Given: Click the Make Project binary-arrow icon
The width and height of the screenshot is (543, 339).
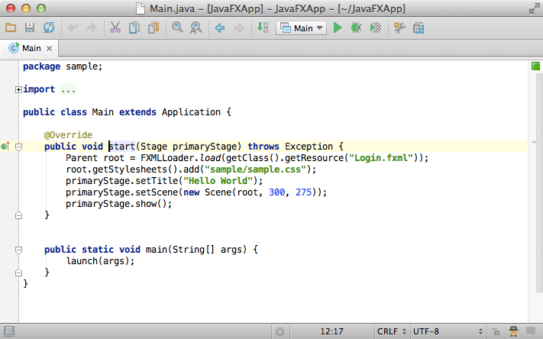Looking at the screenshot, I should coord(263,27).
